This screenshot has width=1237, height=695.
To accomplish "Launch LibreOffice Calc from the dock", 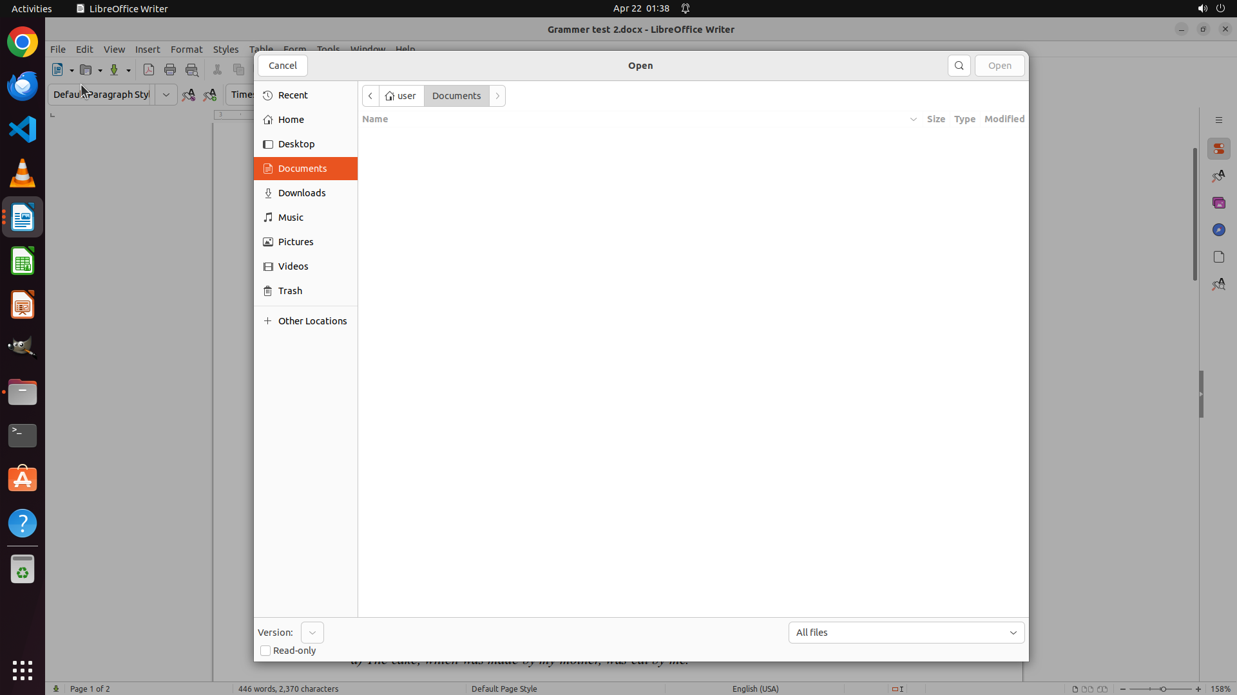I will [x=23, y=261].
